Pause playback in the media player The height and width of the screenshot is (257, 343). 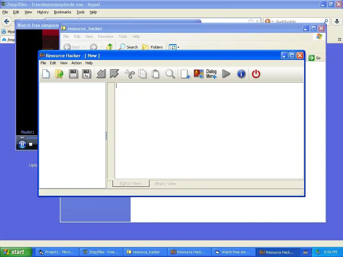(22, 144)
